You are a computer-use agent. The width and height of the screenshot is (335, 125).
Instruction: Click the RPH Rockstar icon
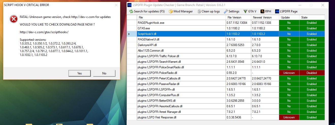(x=262, y=11)
